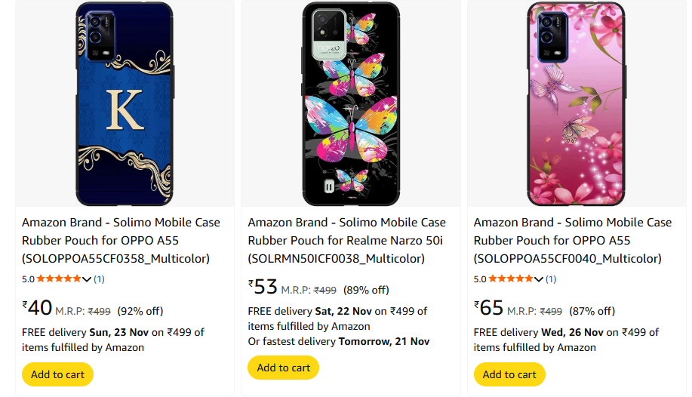Open the SOLOPPOA55CF0040 product title link
Image resolution: width=692 pixels, height=397 pixels.
[572, 241]
